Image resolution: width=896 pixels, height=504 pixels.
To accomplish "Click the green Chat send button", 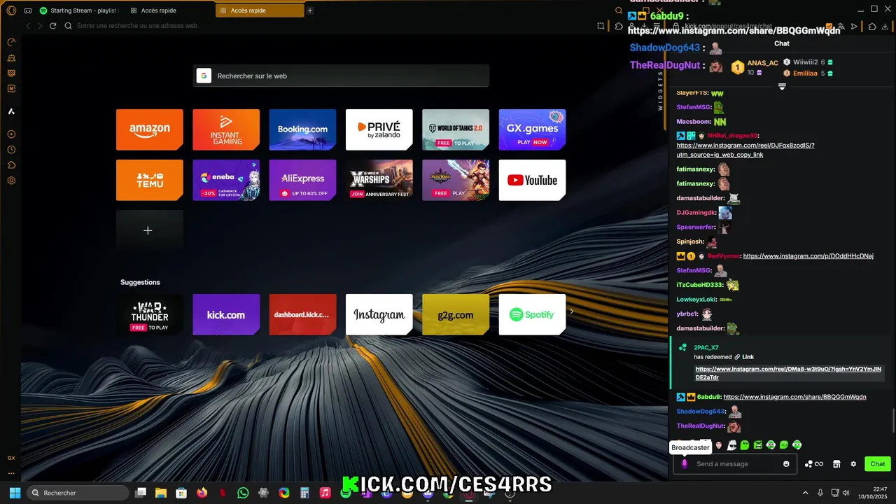I will point(878,464).
